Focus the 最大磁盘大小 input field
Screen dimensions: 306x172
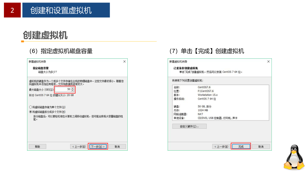63,89
